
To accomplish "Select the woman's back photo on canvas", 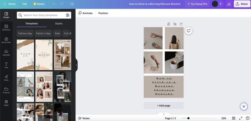I will tap(174, 38).
